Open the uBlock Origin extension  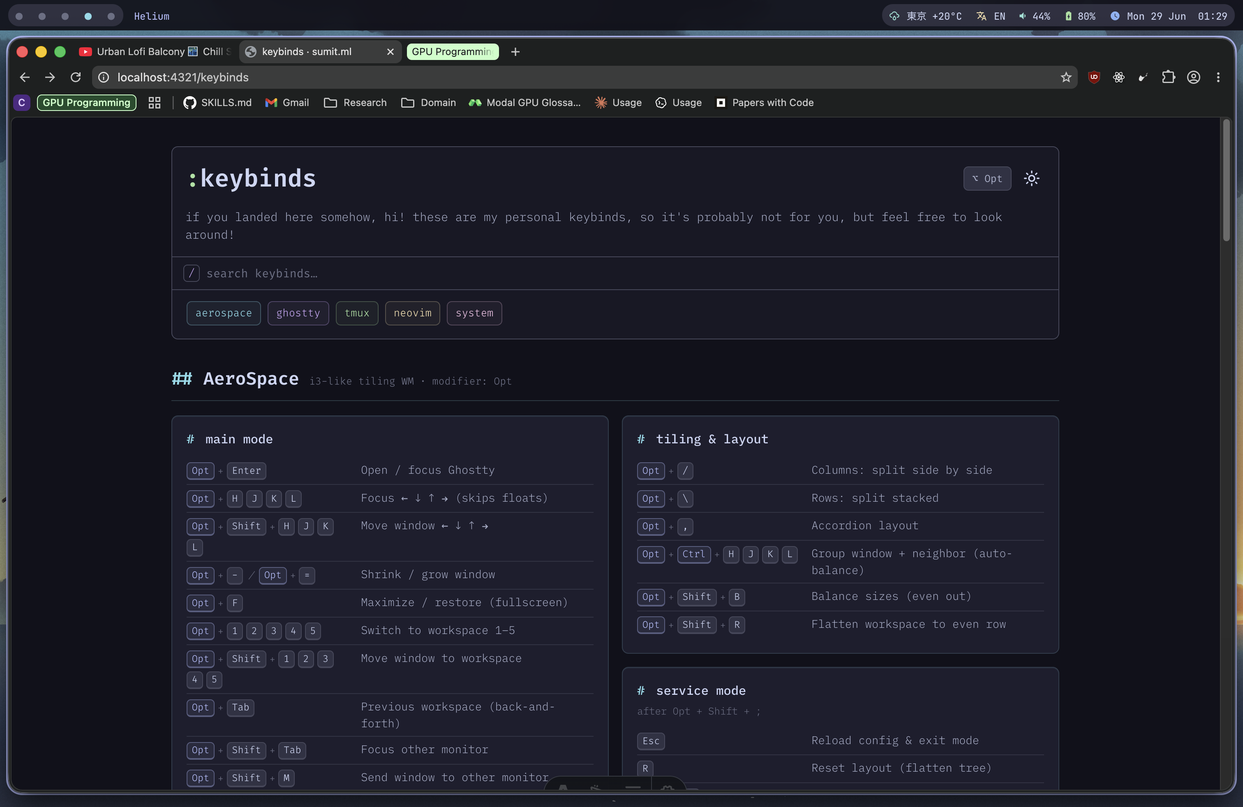tap(1094, 77)
